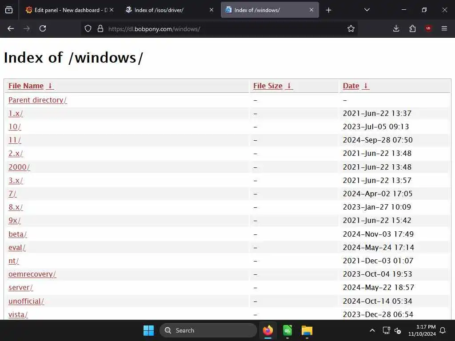The height and width of the screenshot is (341, 455).
Task: Click Firefox icon in taskbar
Action: (x=268, y=330)
